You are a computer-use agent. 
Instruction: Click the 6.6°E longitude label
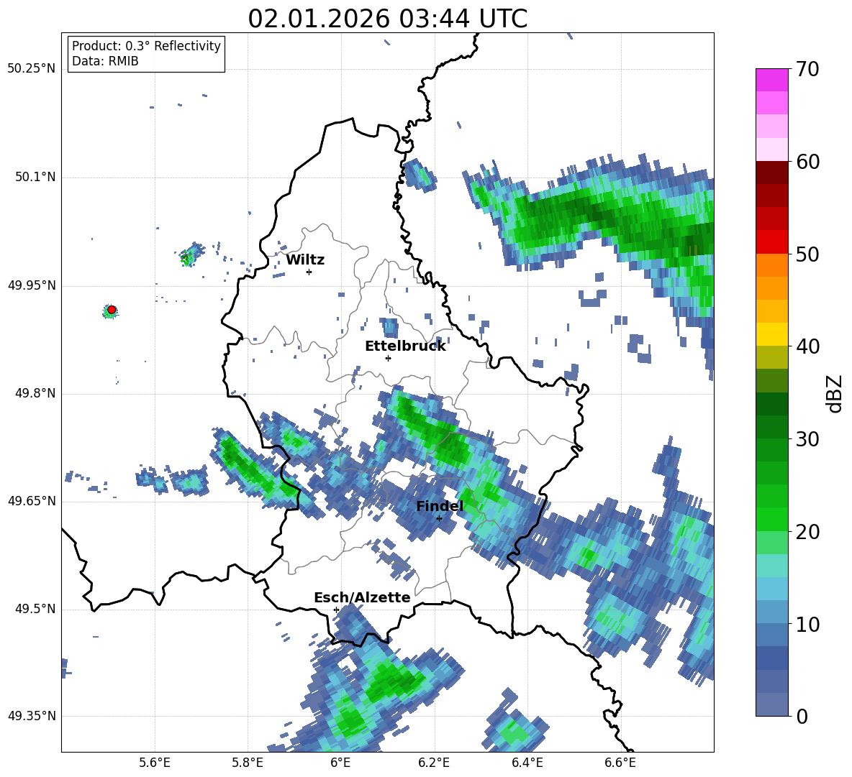tap(620, 763)
